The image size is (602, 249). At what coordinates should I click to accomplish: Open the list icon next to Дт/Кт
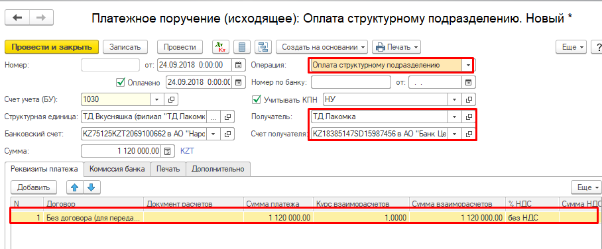[x=242, y=47]
